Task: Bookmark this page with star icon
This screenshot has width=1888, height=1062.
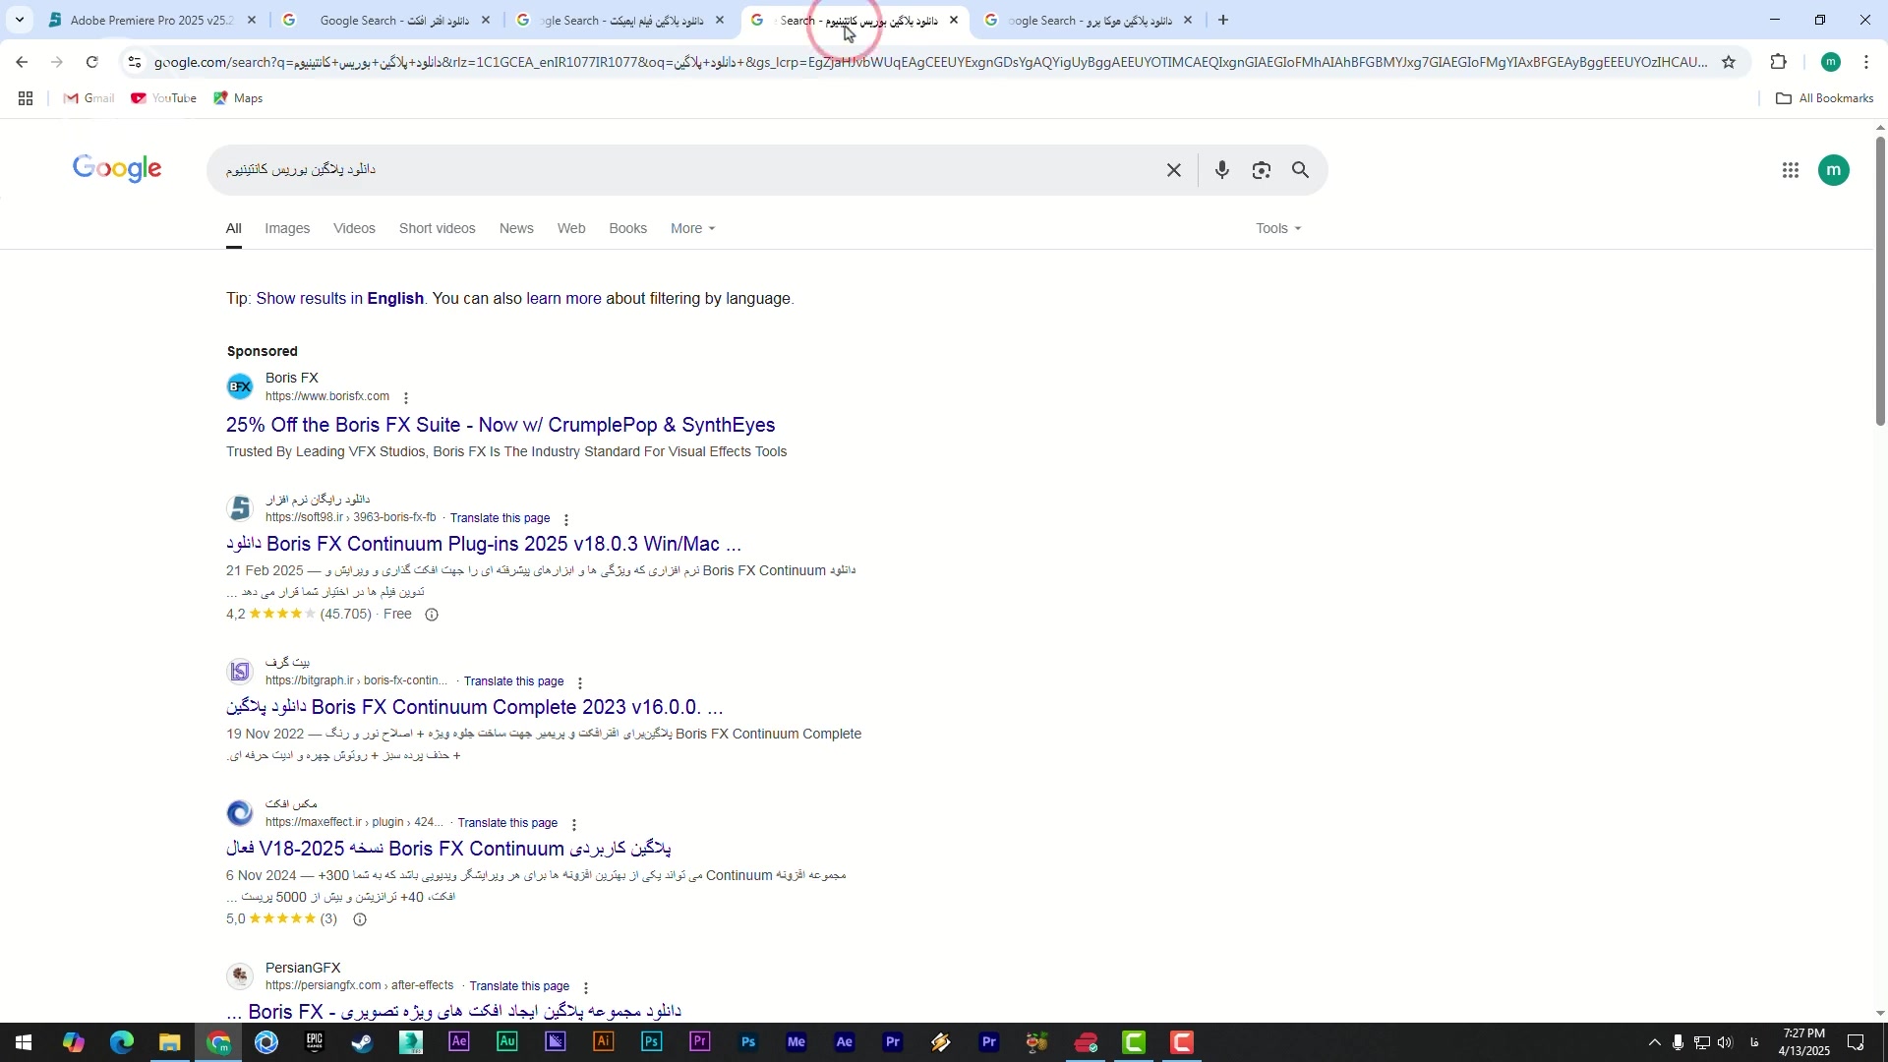Action: (1729, 62)
